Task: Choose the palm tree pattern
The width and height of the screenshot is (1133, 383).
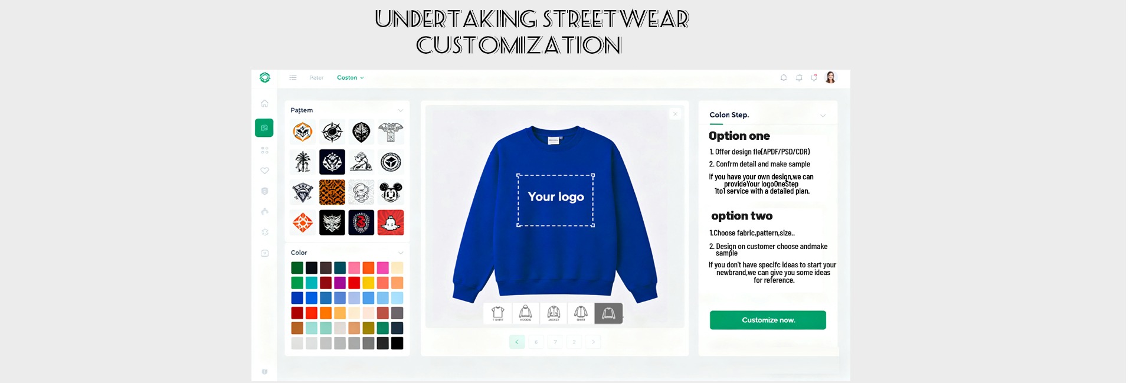Action: click(303, 162)
